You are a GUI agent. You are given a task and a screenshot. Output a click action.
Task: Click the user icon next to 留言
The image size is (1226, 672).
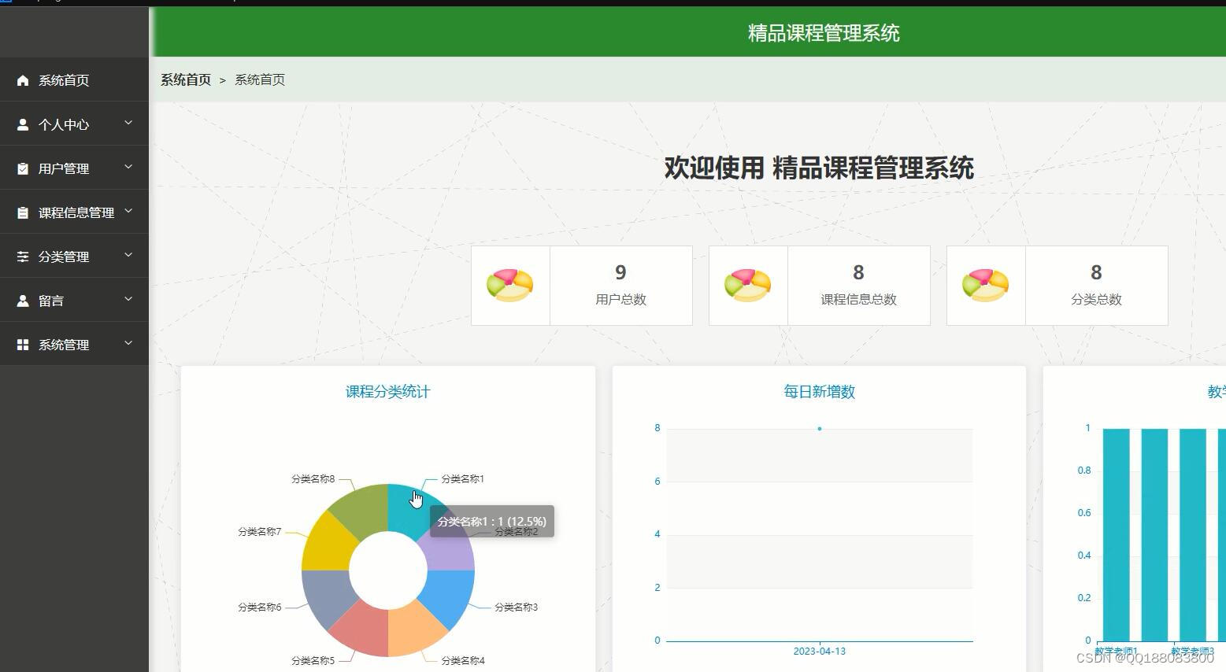tap(22, 300)
